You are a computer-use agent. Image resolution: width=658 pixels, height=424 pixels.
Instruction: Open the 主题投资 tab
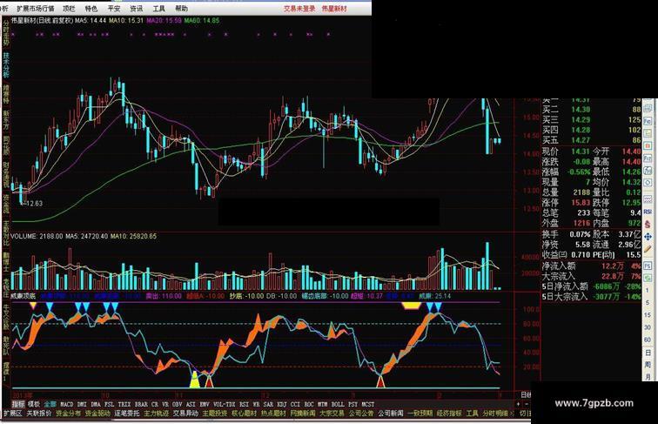(x=215, y=414)
